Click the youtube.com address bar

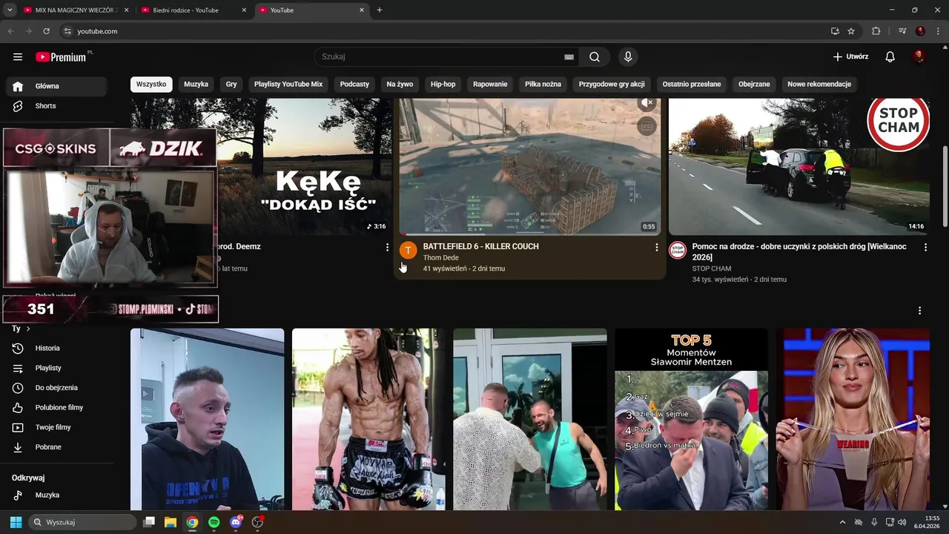pos(445,31)
